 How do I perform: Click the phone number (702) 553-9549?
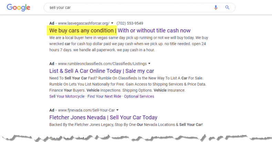130,23
